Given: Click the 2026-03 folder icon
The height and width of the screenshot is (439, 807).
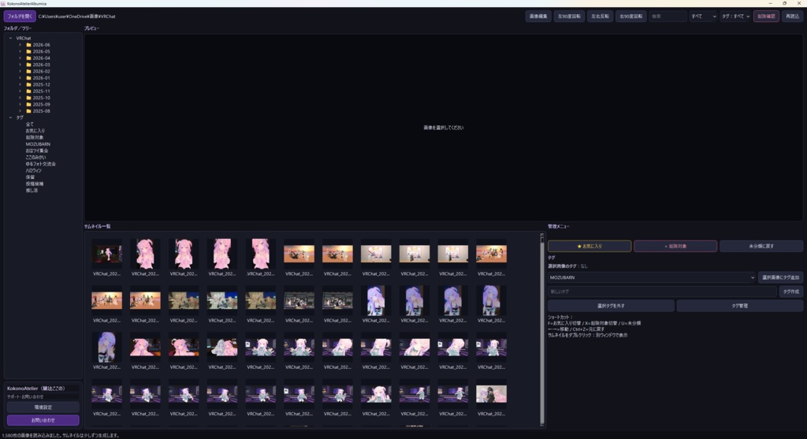Looking at the screenshot, I should click(x=29, y=65).
